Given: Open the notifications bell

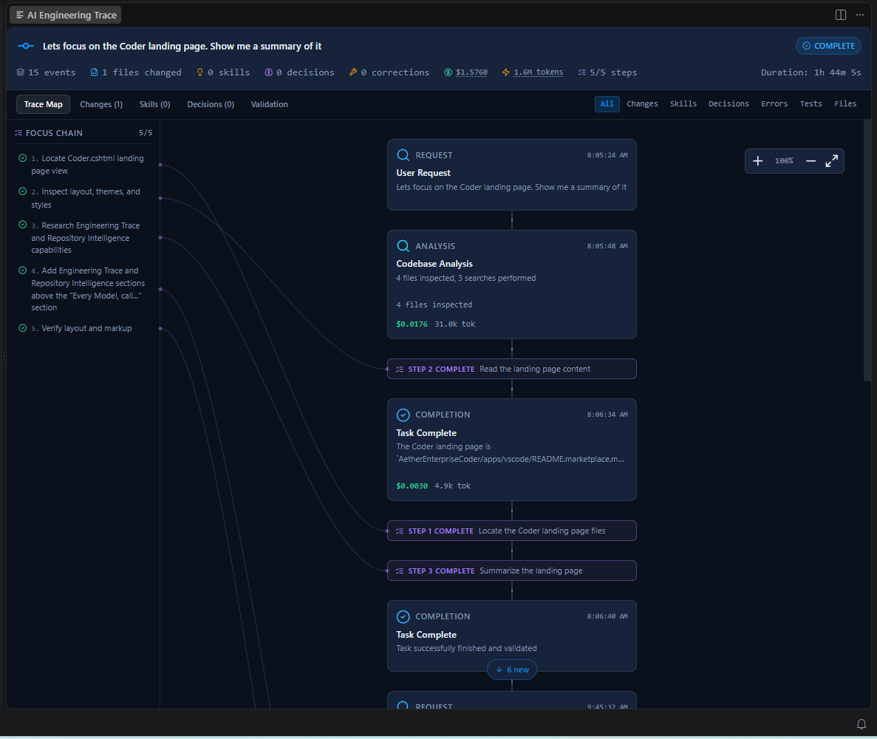Looking at the screenshot, I should point(861,724).
